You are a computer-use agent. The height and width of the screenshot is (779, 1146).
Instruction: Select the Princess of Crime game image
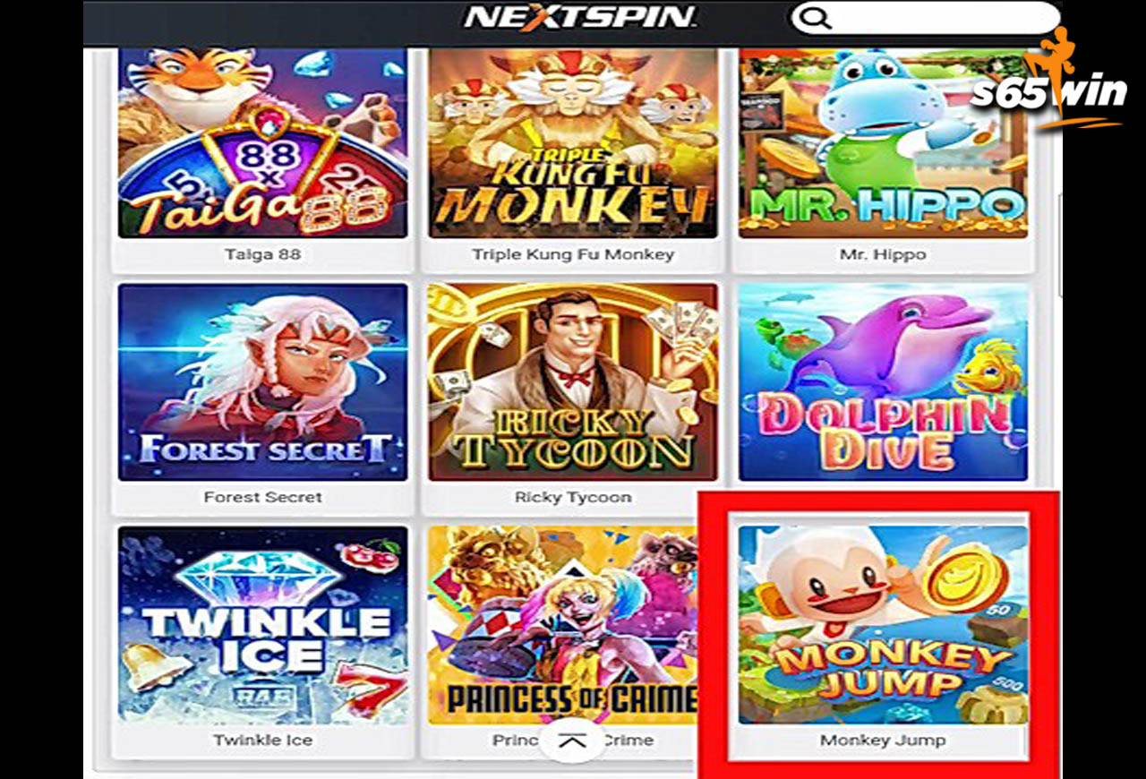(563, 624)
